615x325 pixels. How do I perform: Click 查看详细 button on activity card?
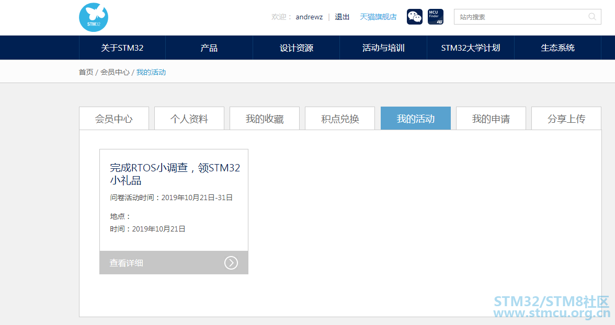[x=174, y=263]
